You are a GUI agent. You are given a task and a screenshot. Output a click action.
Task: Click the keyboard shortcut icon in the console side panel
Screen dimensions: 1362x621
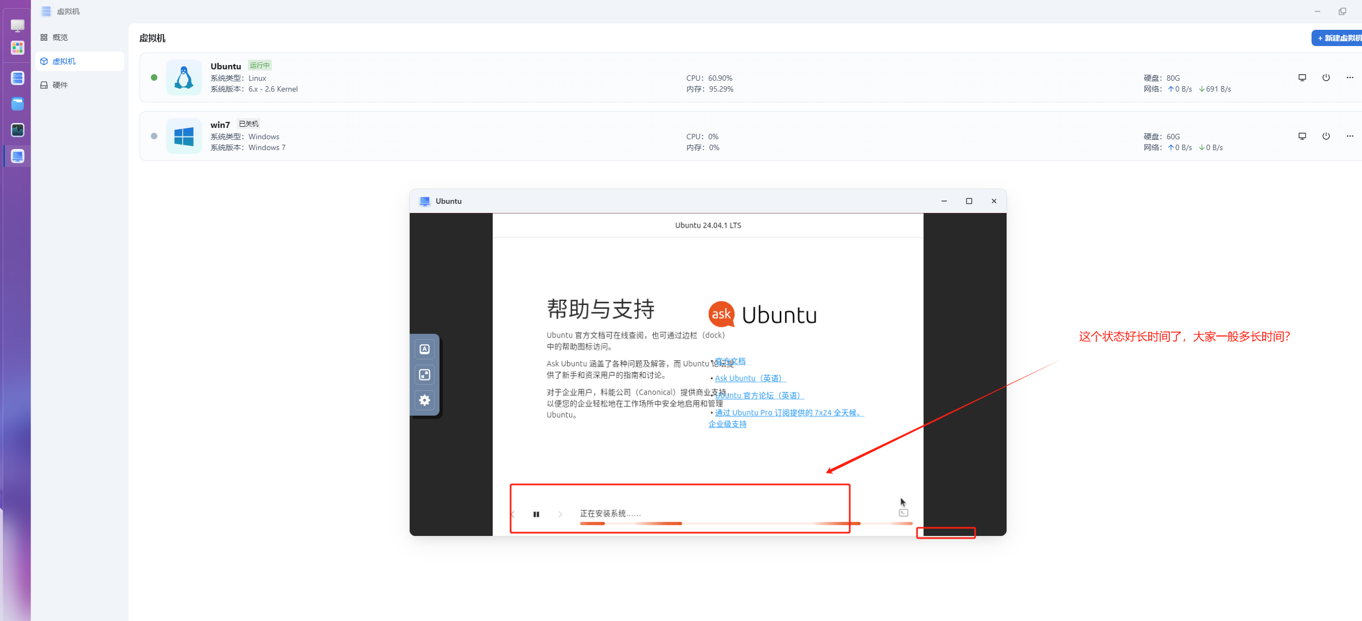click(x=425, y=350)
